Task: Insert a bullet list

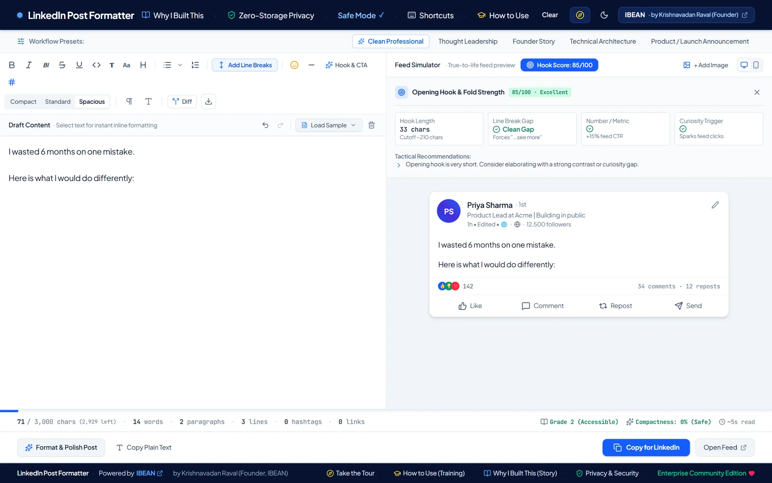Action: (167, 65)
